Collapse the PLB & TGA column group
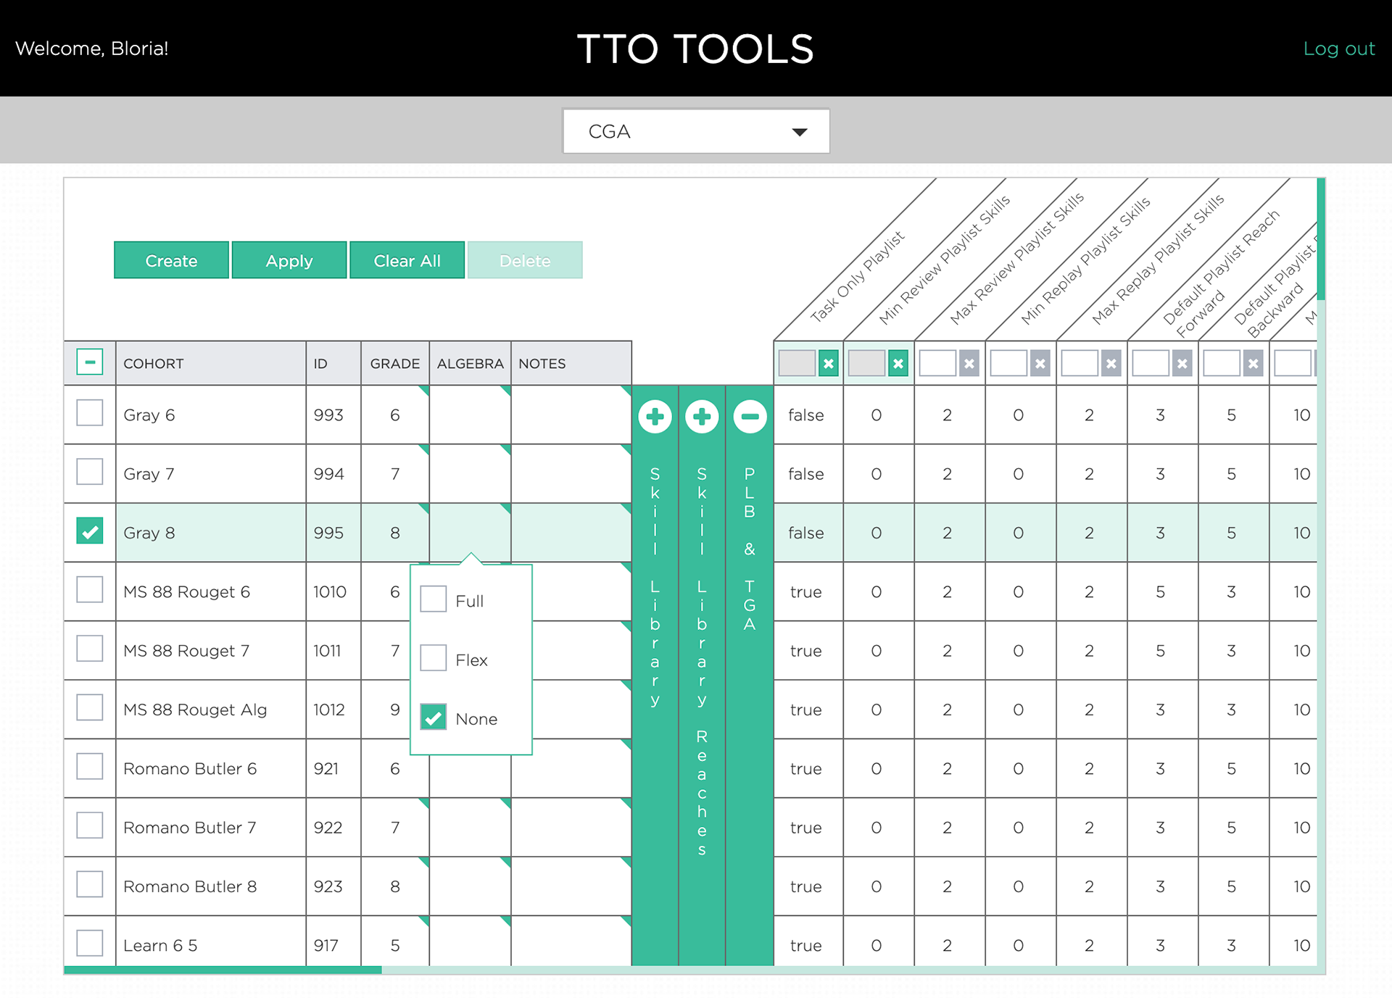1392x998 pixels. click(x=750, y=417)
